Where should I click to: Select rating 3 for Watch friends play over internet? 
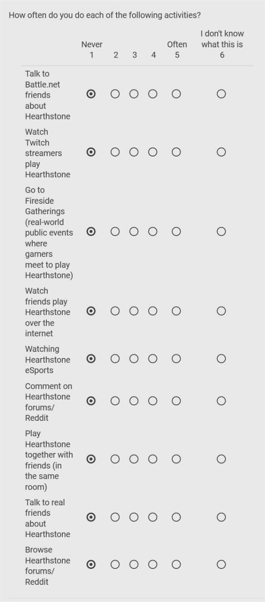tap(134, 312)
